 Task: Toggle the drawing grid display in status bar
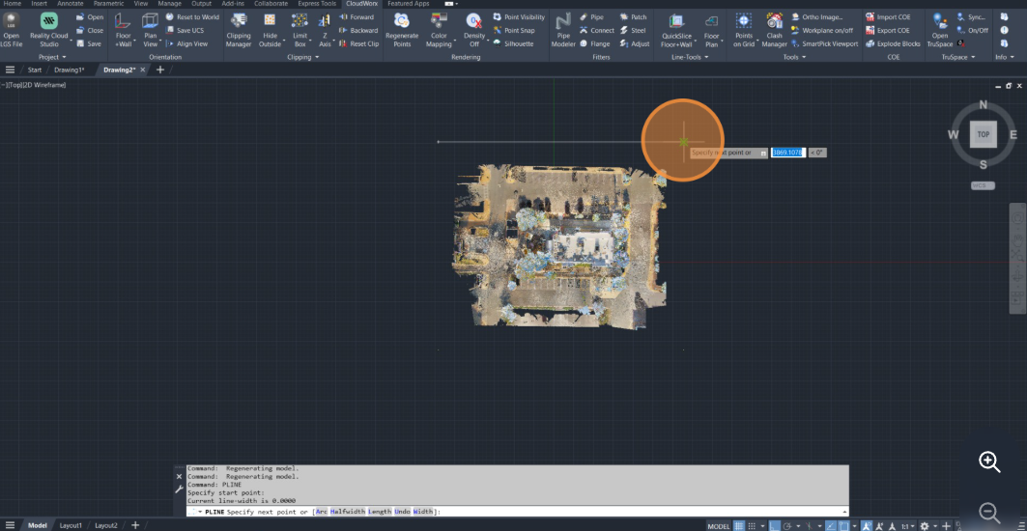(739, 526)
